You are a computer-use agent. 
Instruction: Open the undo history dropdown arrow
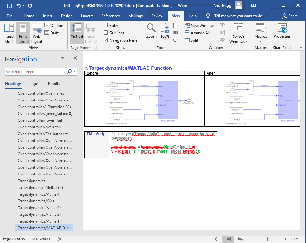24,6
